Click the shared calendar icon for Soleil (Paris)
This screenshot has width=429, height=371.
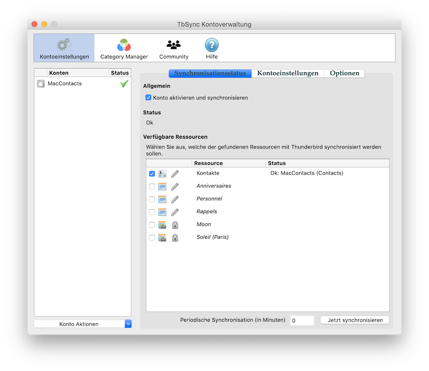pos(162,238)
